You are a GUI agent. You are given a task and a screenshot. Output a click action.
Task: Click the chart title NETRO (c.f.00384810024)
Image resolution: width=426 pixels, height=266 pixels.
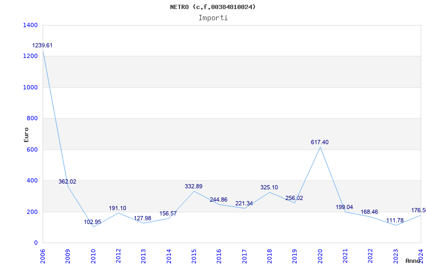213,7
